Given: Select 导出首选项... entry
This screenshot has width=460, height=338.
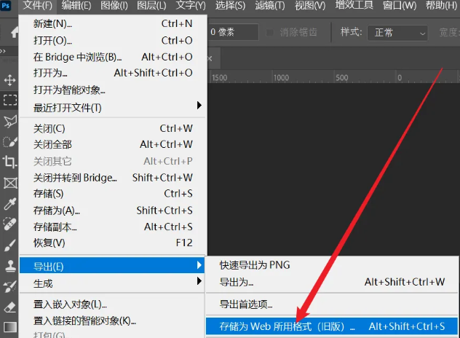Looking at the screenshot, I should tap(332, 304).
